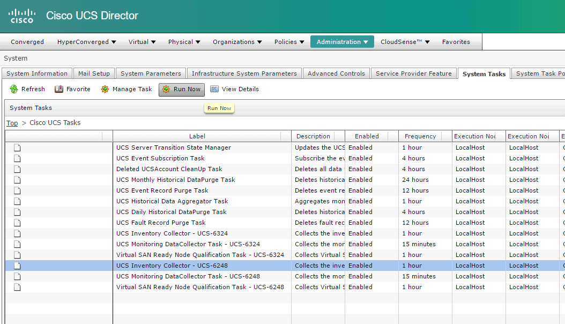Switch to the System Parameters tab
Image resolution: width=565 pixels, height=324 pixels.
point(151,73)
